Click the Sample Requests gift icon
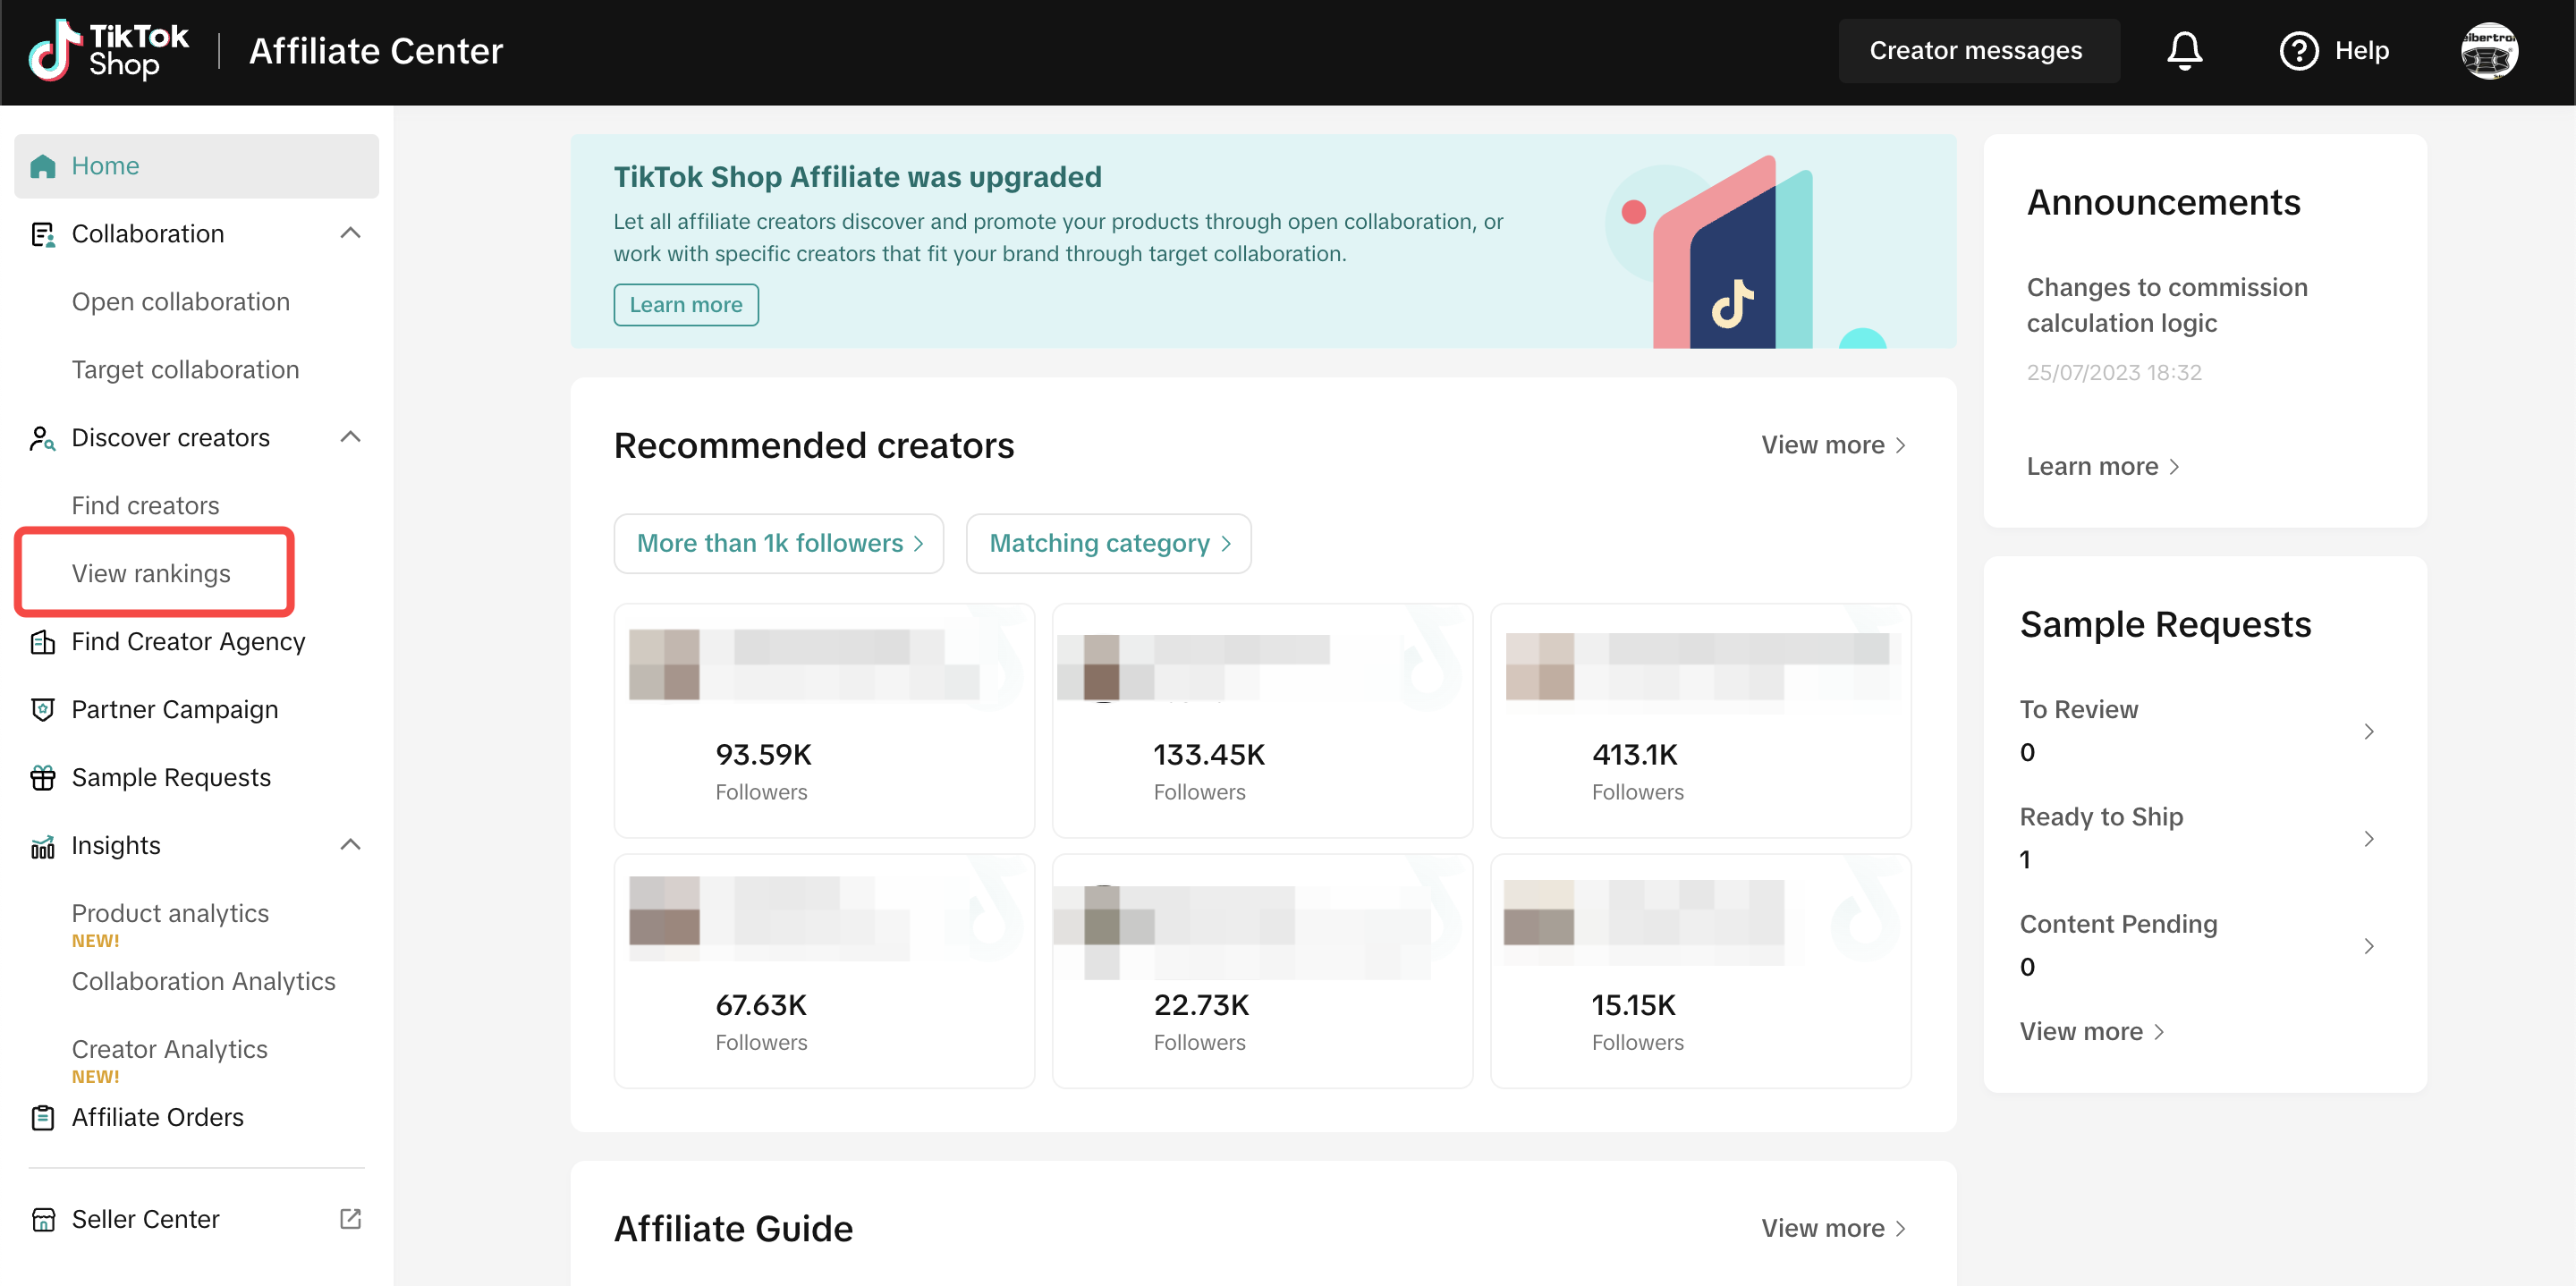The height and width of the screenshot is (1286, 2576). click(43, 777)
